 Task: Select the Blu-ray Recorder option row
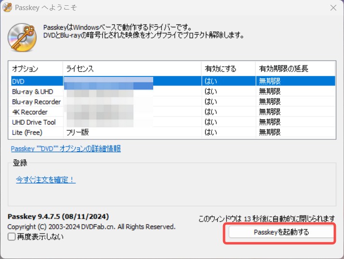pos(173,101)
